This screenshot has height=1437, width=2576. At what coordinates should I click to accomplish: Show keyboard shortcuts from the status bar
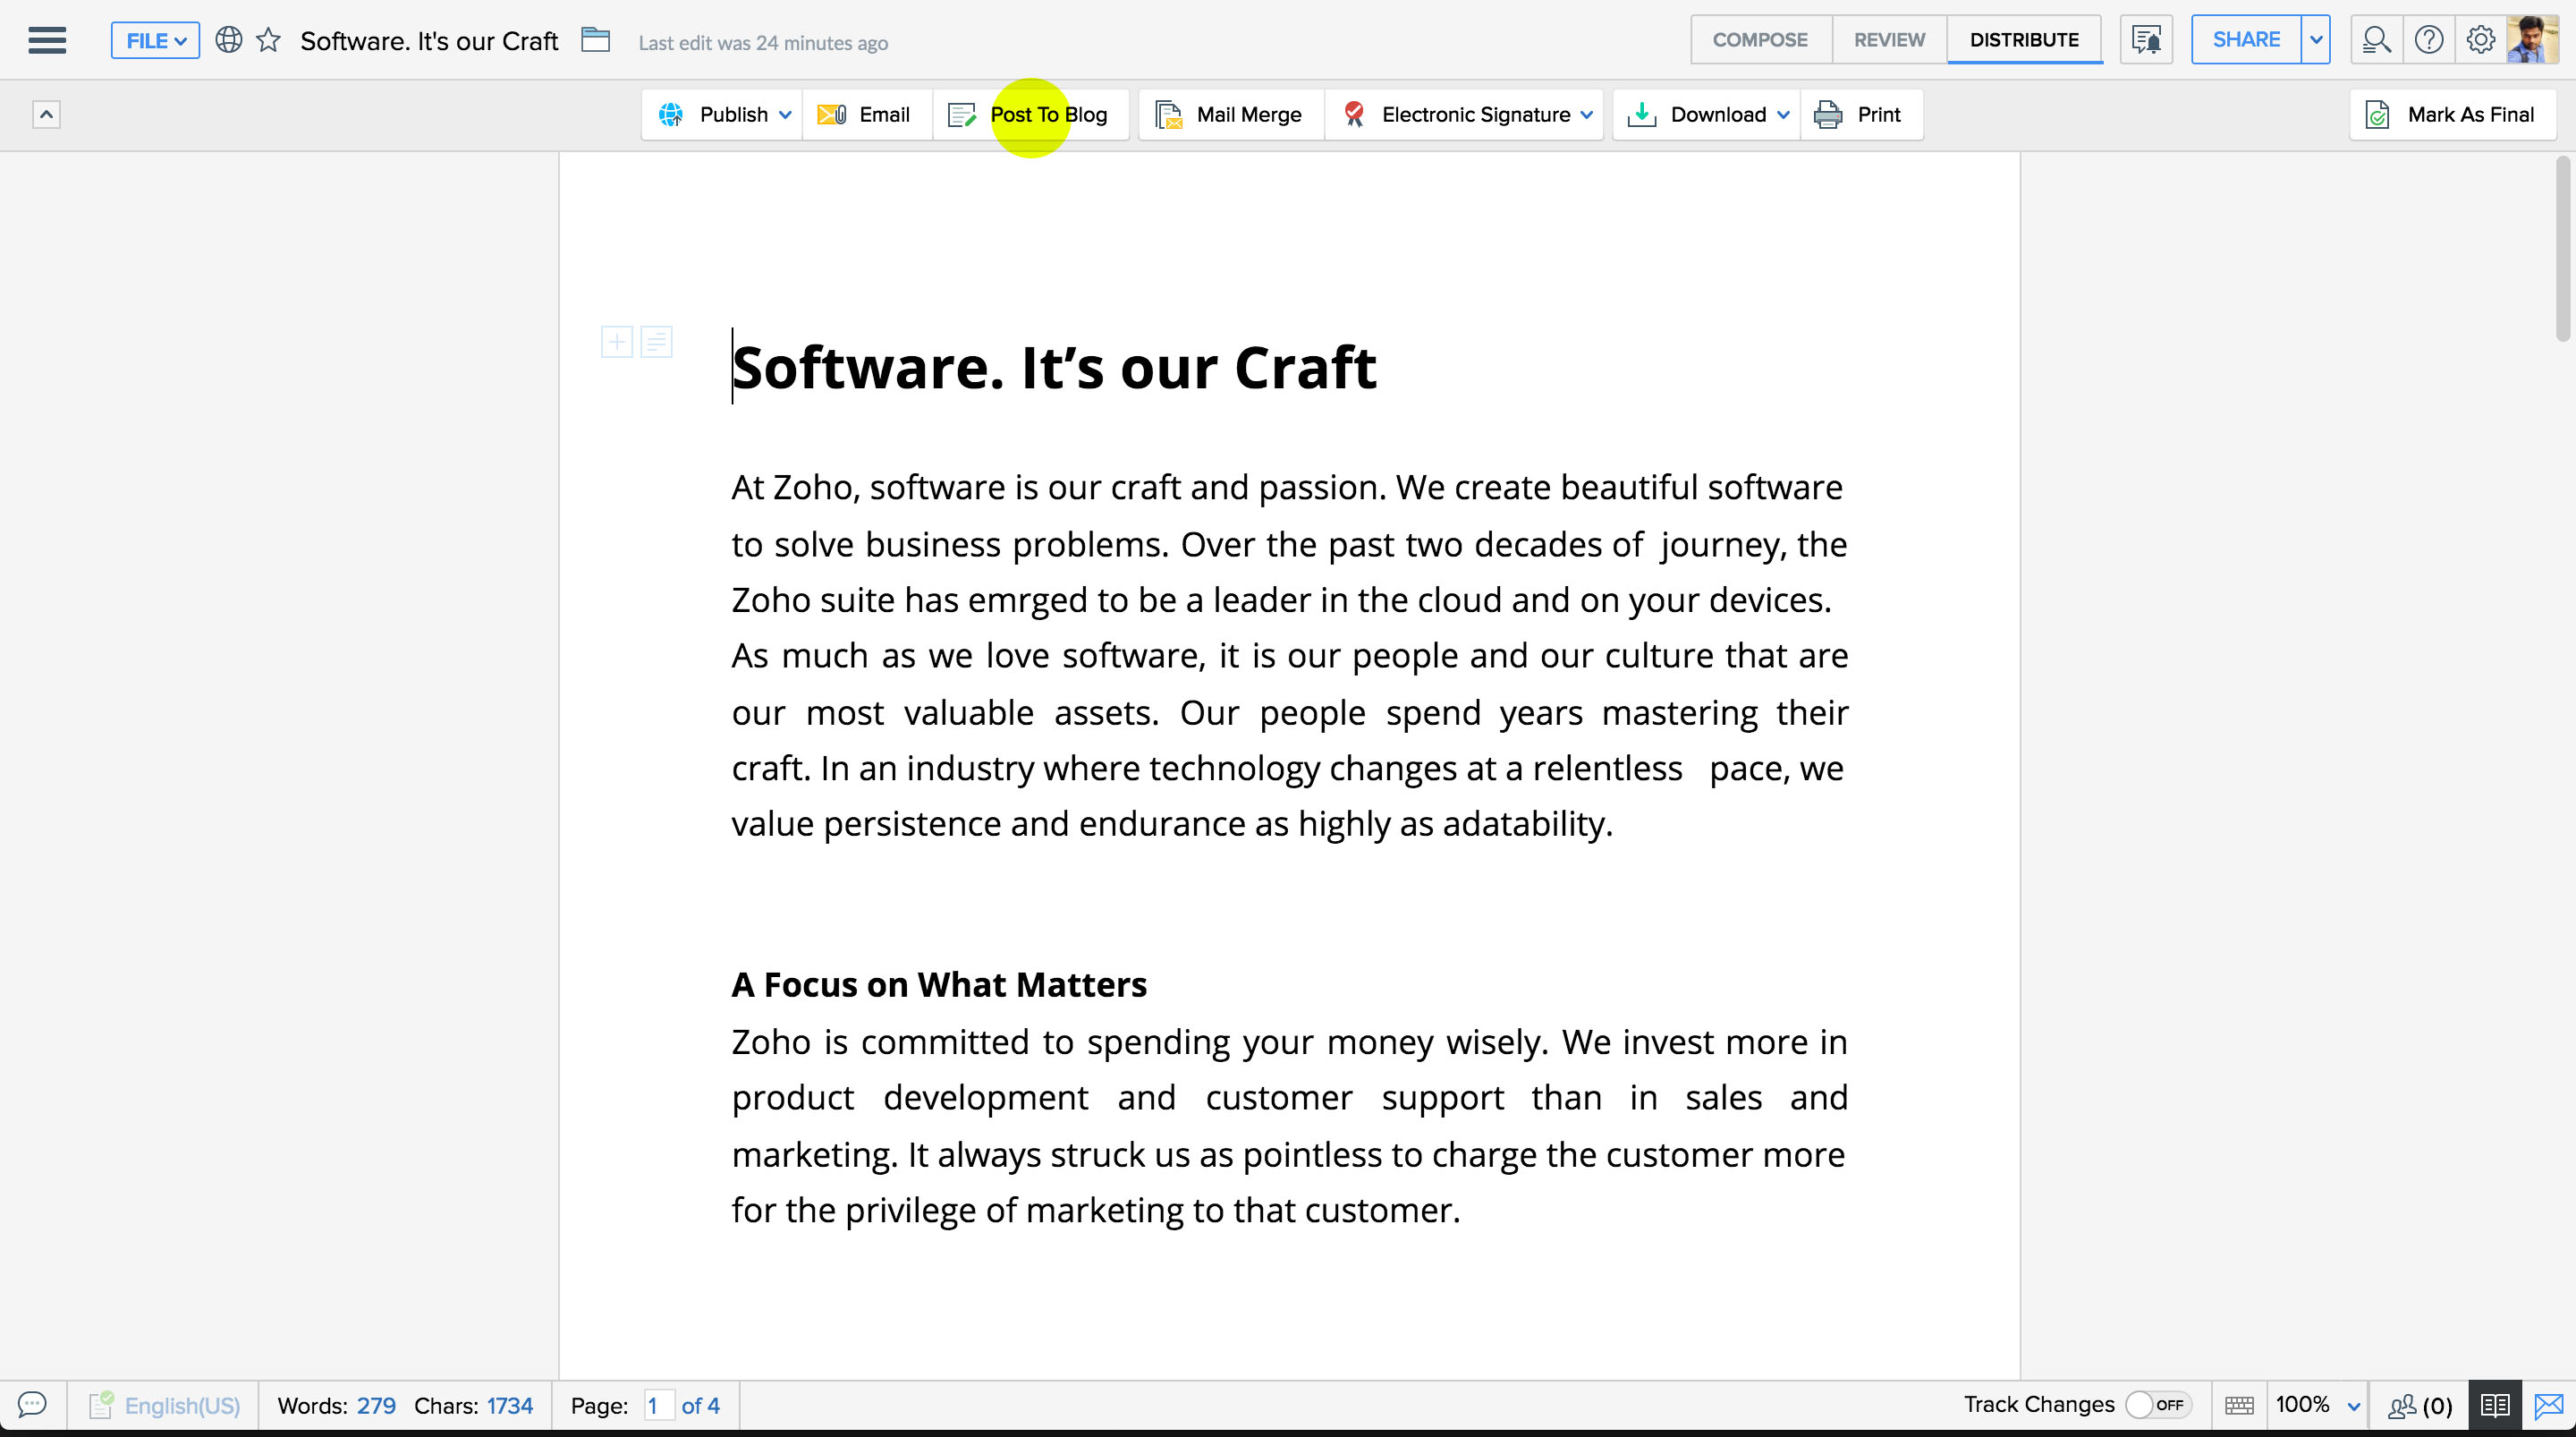coord(2240,1405)
